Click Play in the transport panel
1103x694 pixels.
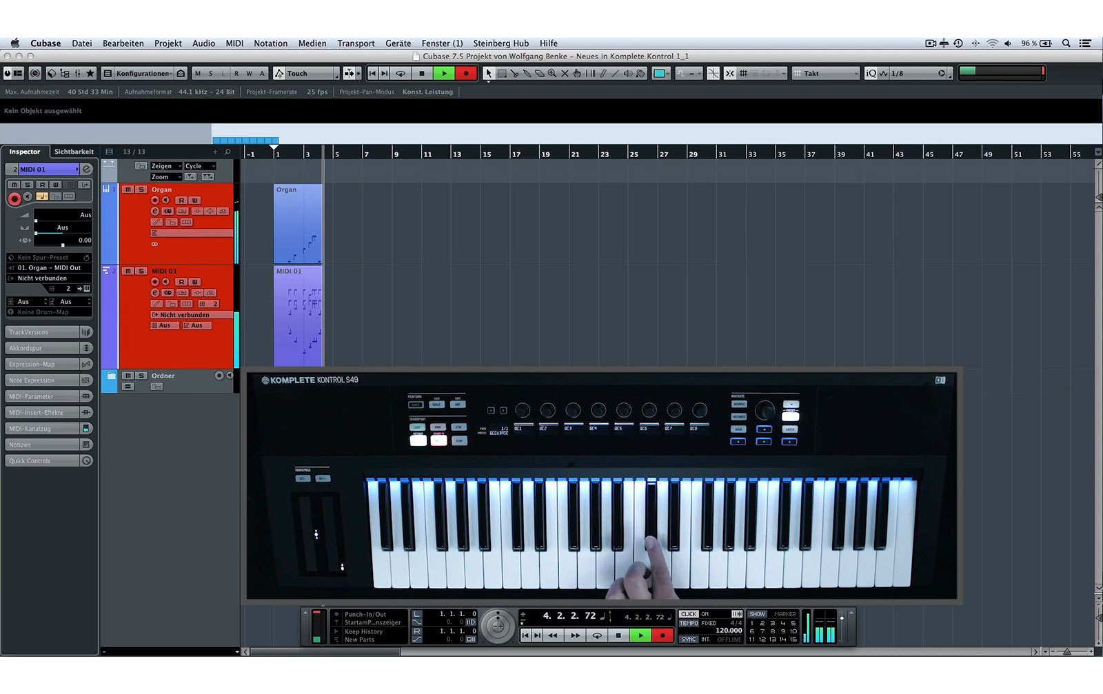[640, 635]
